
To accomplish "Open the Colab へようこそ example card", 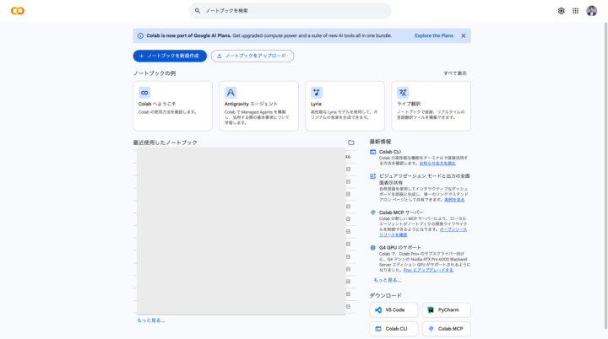I will click(172, 105).
